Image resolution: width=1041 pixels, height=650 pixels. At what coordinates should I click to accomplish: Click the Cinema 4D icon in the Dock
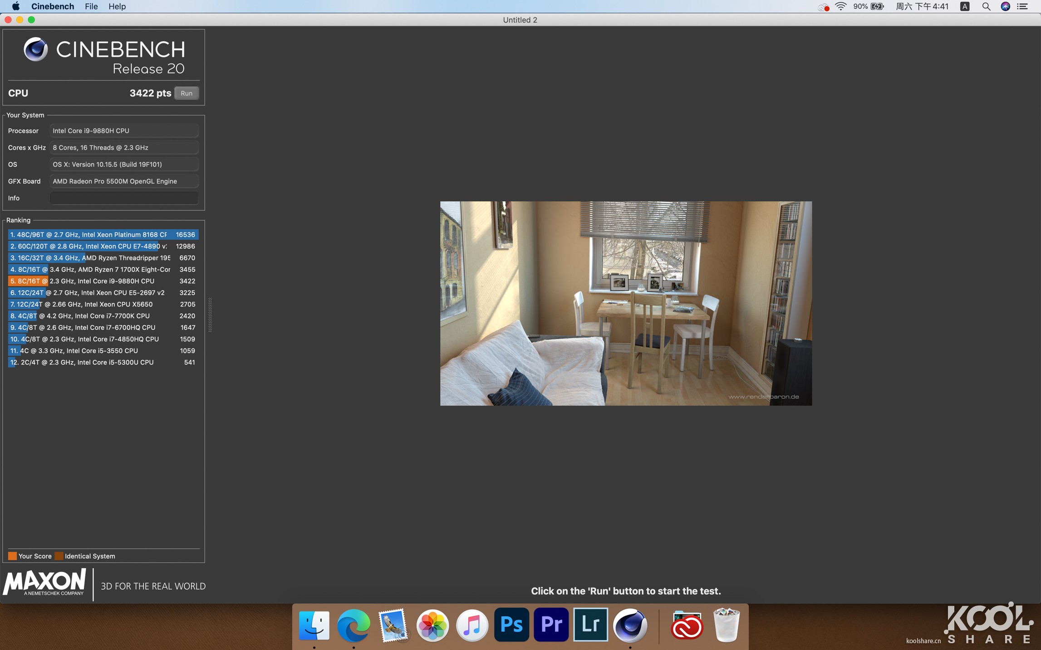tap(630, 624)
